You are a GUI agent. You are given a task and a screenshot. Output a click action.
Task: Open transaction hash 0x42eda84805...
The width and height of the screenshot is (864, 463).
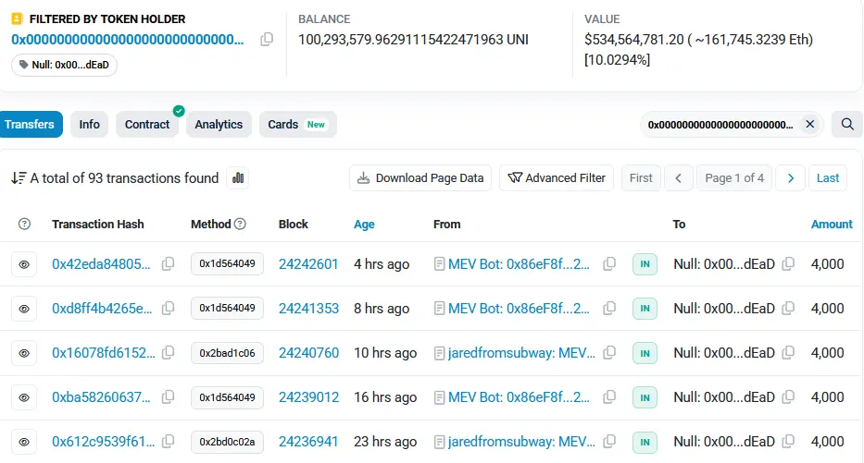[101, 264]
